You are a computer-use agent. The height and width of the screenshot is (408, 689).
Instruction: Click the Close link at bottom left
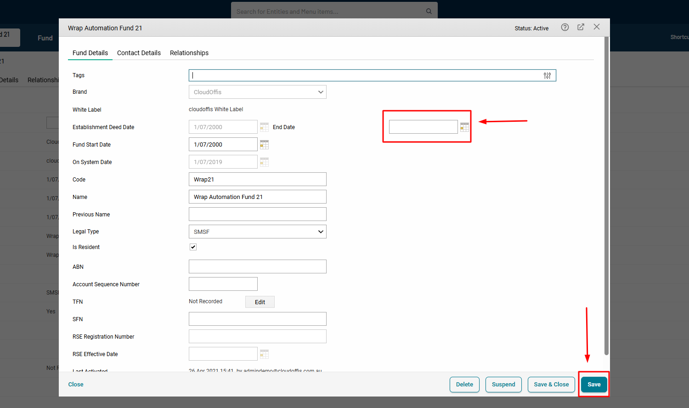pyautogui.click(x=76, y=385)
